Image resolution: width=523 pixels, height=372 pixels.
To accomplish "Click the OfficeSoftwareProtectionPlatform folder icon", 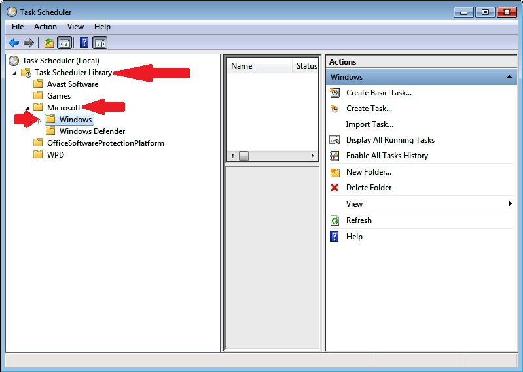I will click(39, 143).
